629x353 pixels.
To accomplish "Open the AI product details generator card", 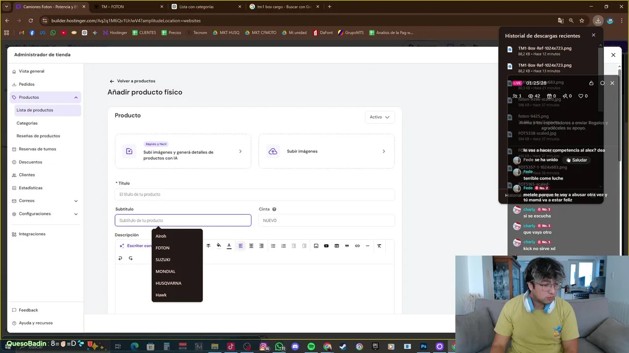I will pos(183,151).
